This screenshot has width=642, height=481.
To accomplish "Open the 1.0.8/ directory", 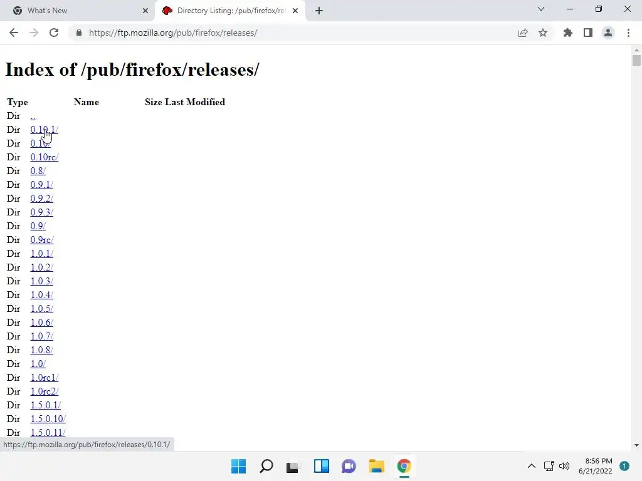I will pyautogui.click(x=42, y=350).
